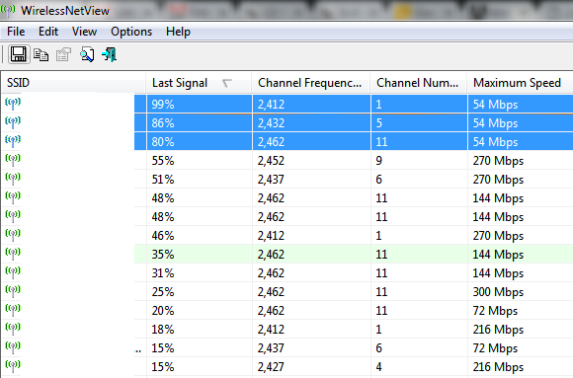Click the antenna icon of the 20% signal row
Viewport: 573px width, 378px height.
tap(13, 311)
